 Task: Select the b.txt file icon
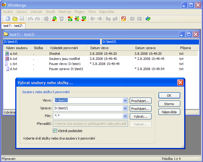7,59
